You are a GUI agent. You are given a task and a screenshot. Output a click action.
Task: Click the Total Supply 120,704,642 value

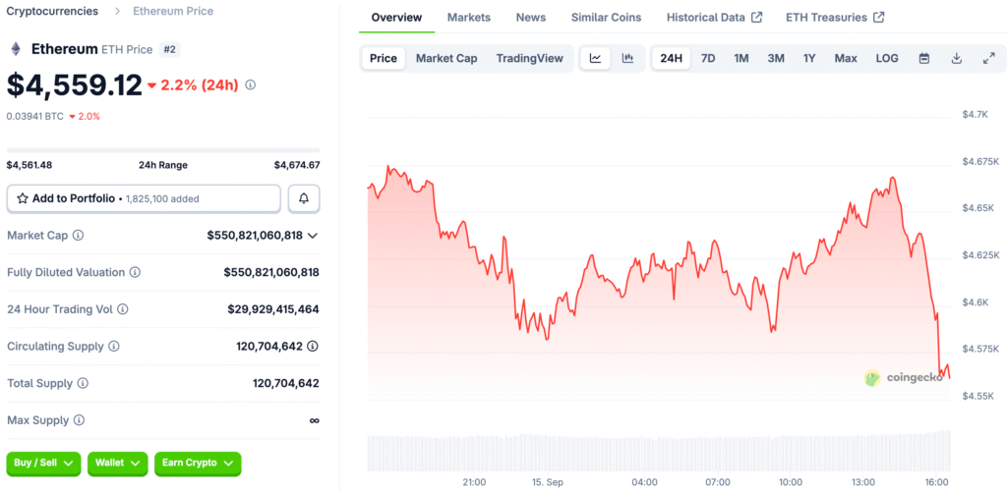pos(286,383)
